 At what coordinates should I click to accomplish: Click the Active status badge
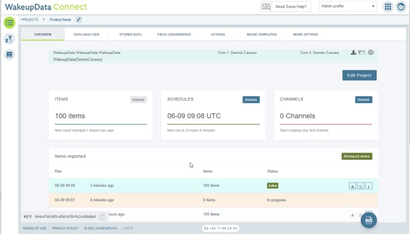(x=273, y=186)
